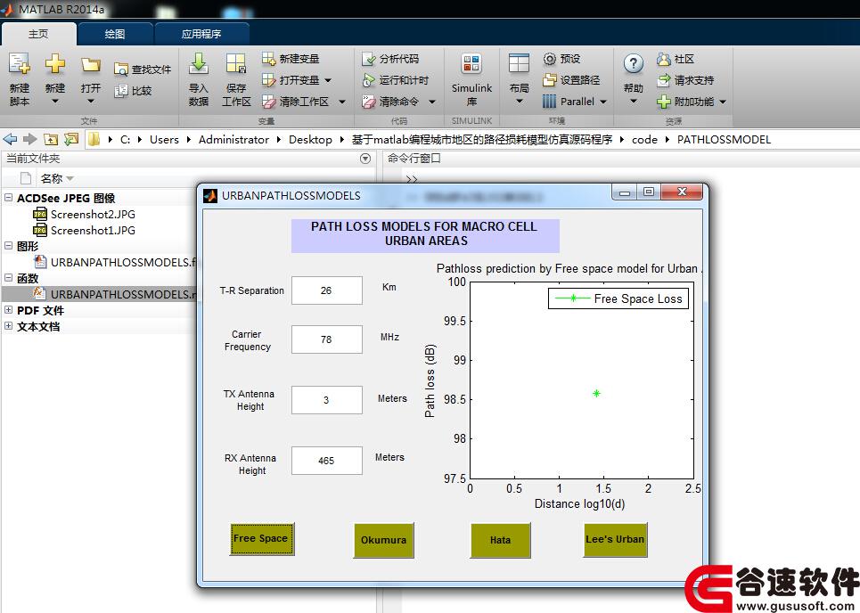Switch to the 应用程序 (Apps) tab

[x=201, y=34]
